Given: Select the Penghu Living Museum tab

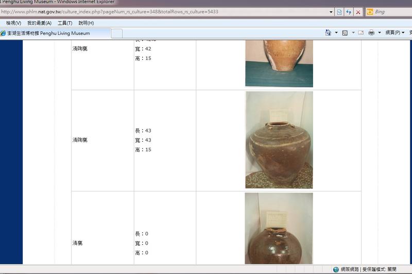Looking at the screenshot, I should pyautogui.click(x=55, y=33).
